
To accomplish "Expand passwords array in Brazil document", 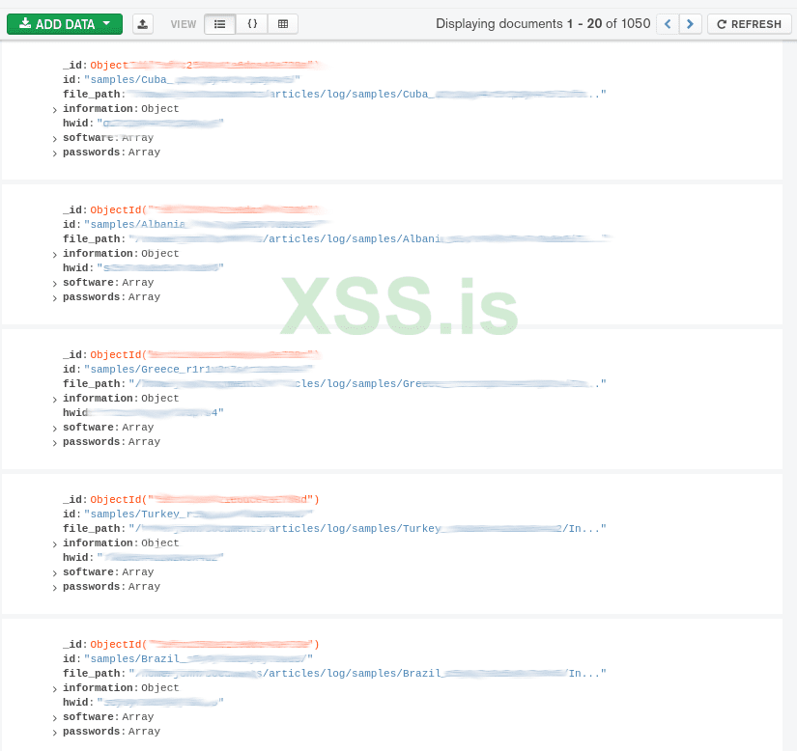I will tap(54, 733).
